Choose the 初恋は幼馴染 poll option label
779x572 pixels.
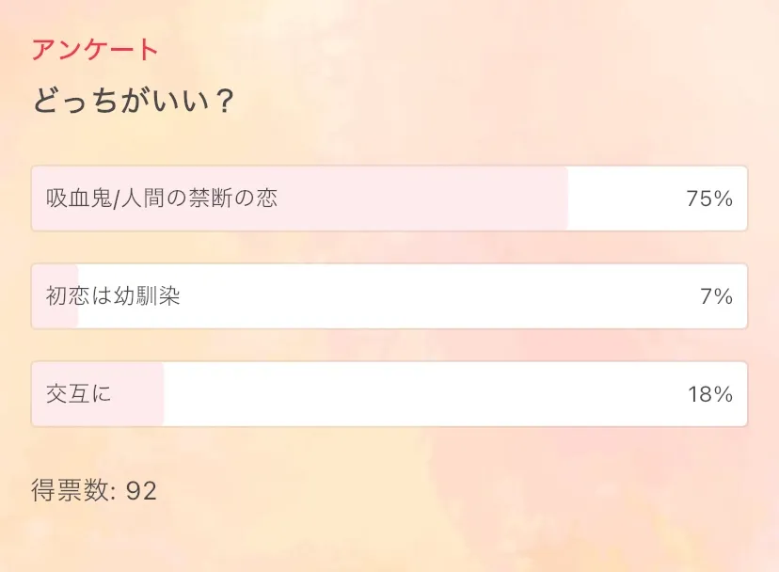pos(113,296)
